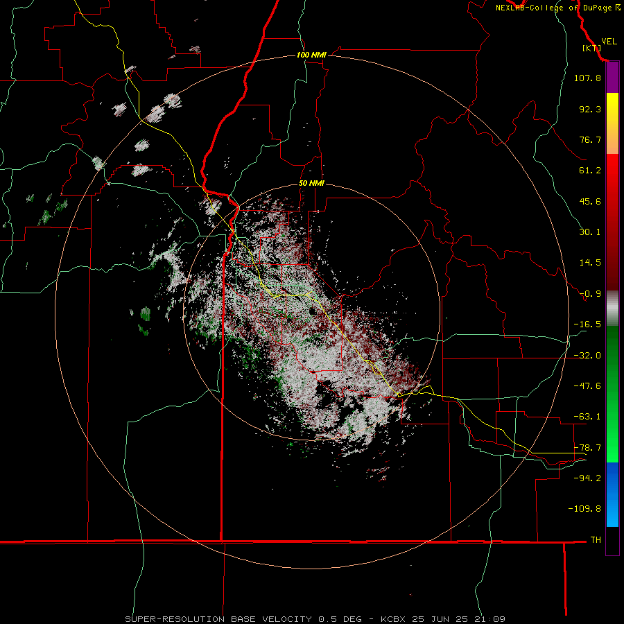The height and width of the screenshot is (624, 624).
Task: Click the blue segment of velocity color bar
Action: point(612,494)
